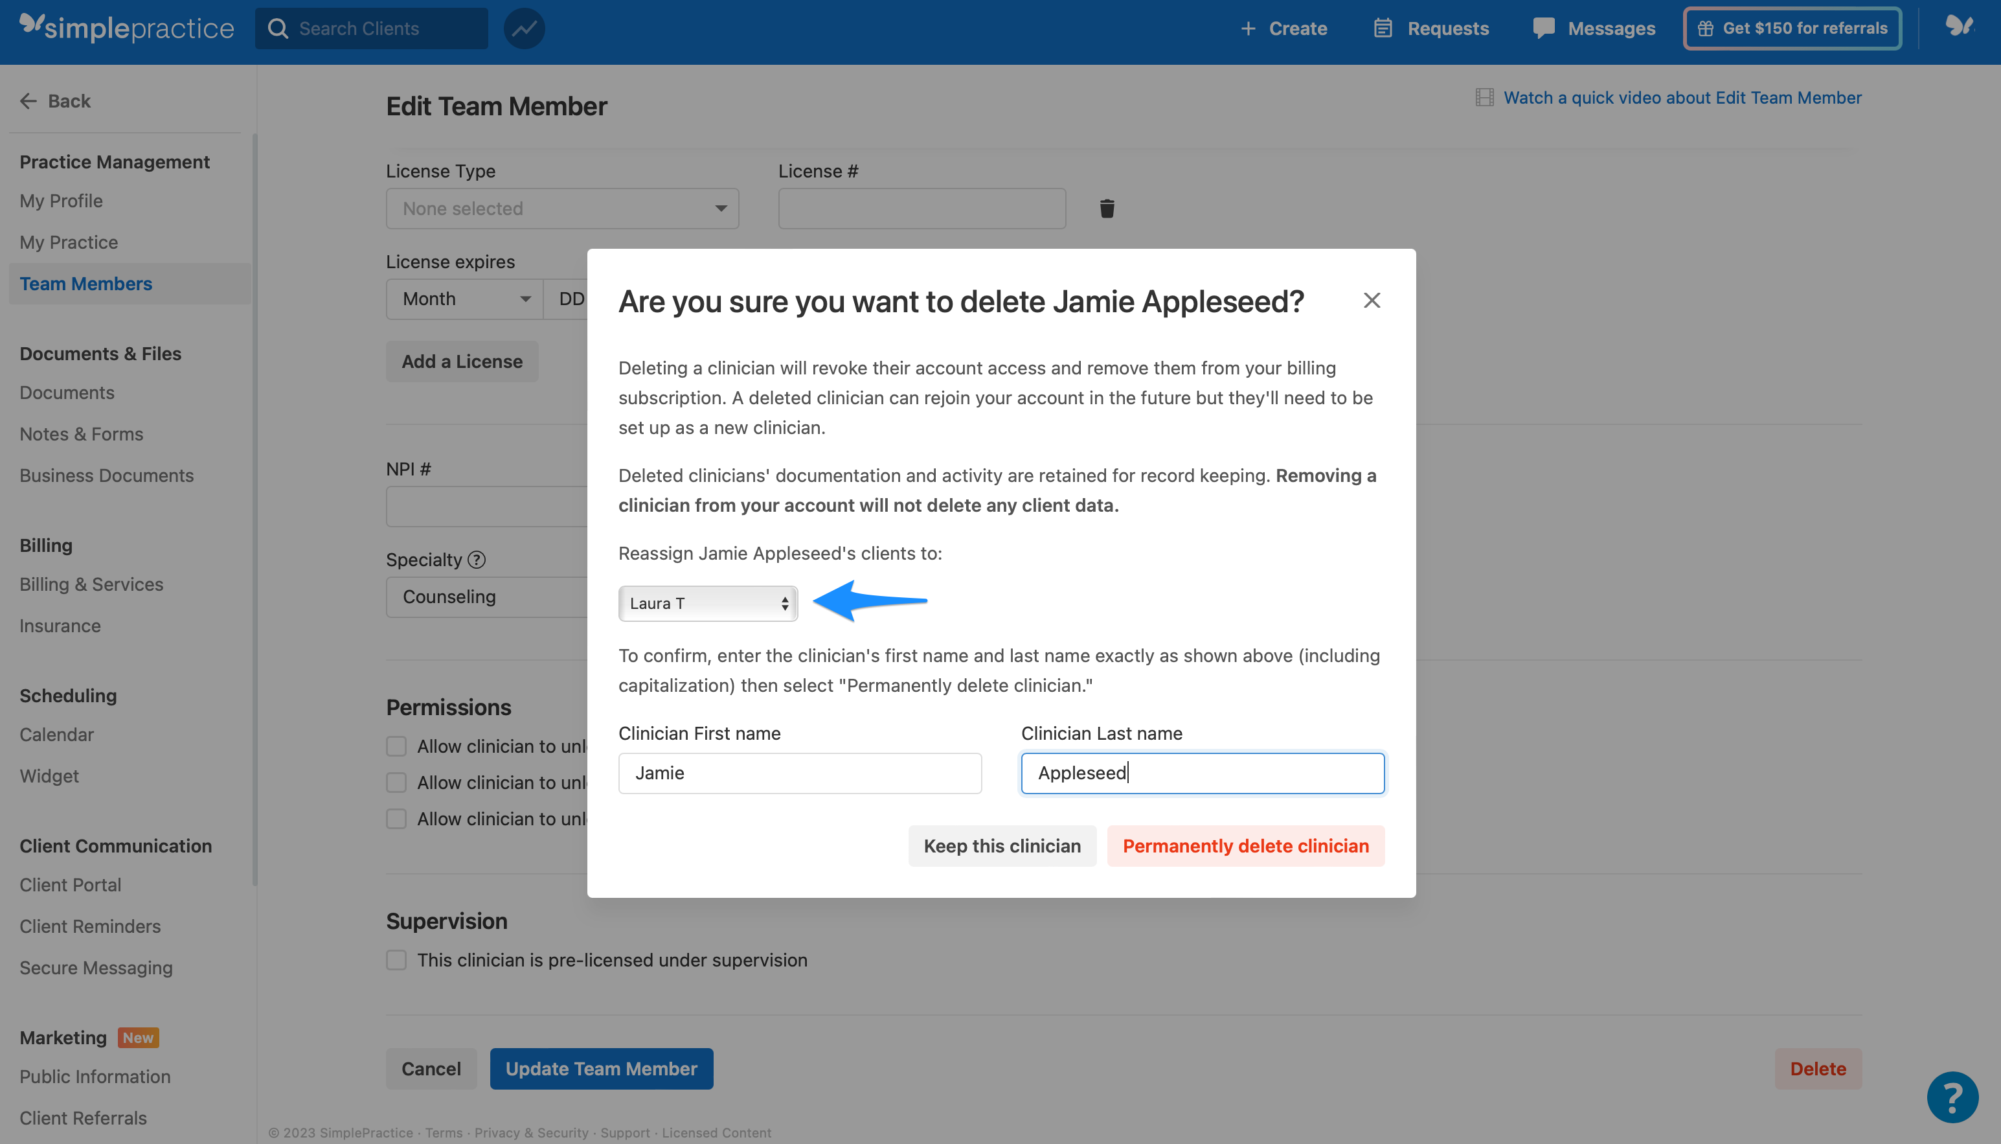Click the Search Clients magnifier icon
The image size is (2001, 1144).
point(277,27)
